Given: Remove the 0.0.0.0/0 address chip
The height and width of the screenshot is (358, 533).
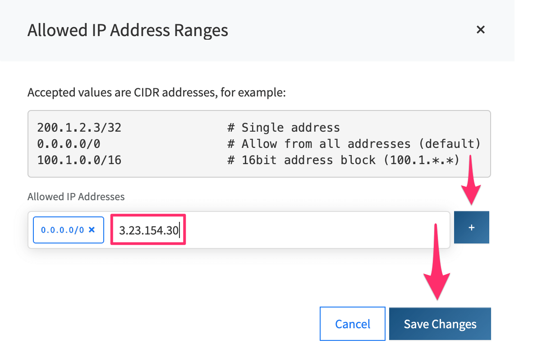Looking at the screenshot, I should click(x=92, y=229).
